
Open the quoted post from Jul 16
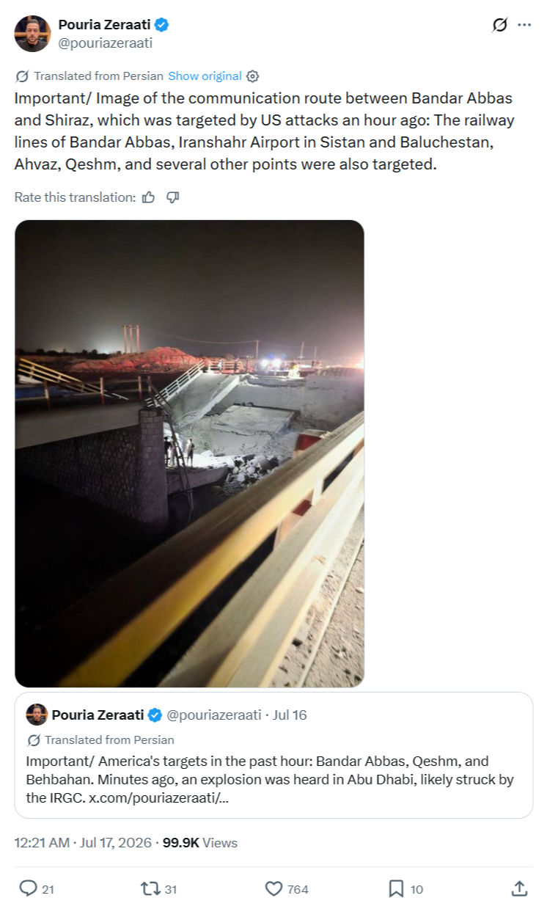[x=273, y=755]
